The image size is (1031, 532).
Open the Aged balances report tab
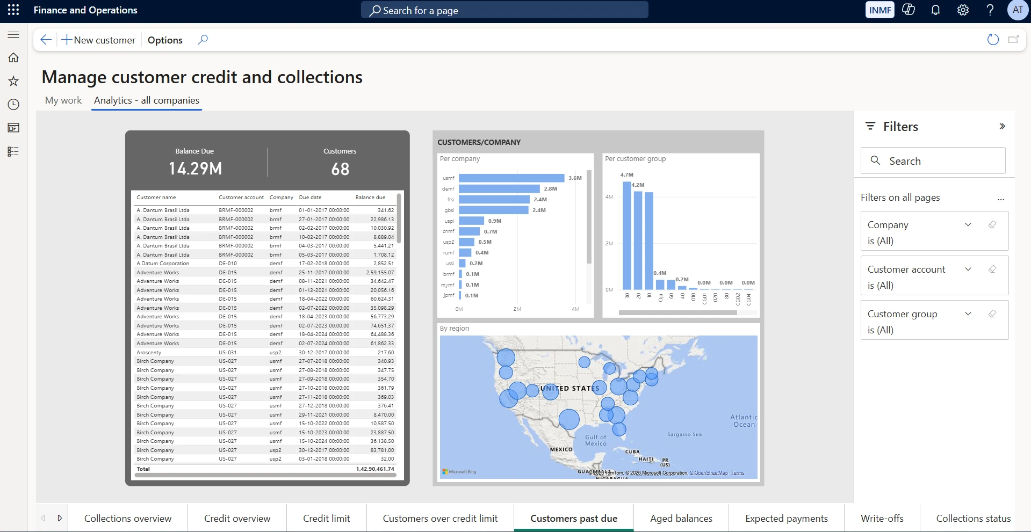click(x=681, y=518)
